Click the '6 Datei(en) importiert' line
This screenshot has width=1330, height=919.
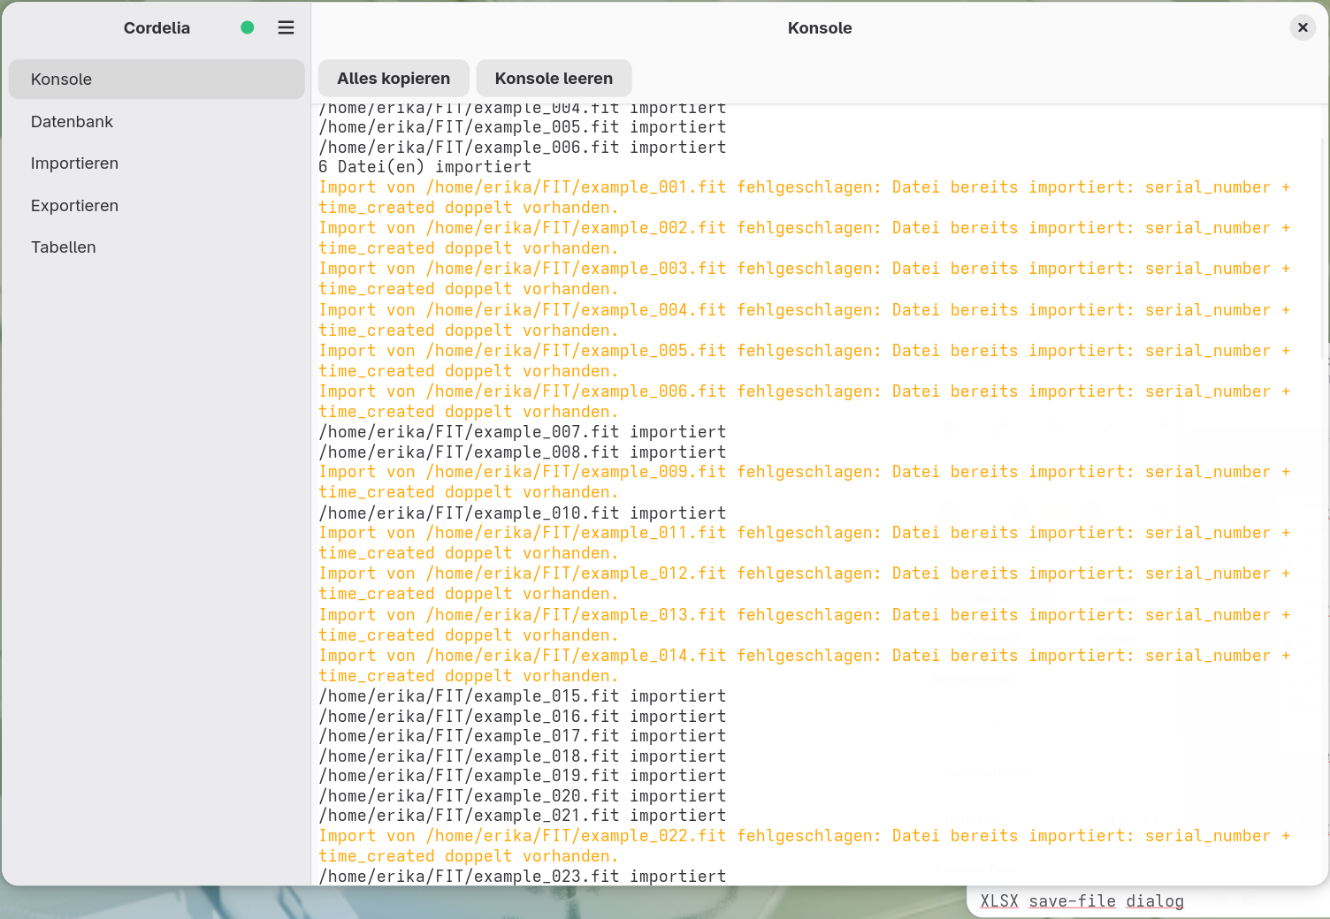coord(425,167)
